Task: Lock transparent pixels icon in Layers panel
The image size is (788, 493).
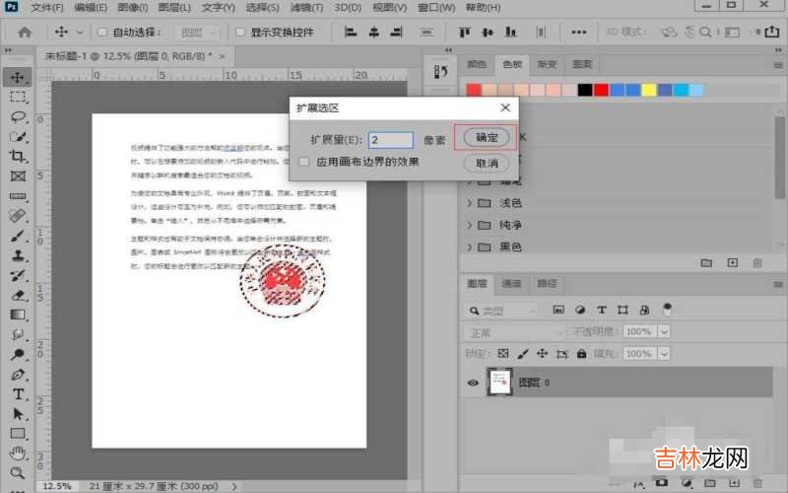Action: click(x=503, y=353)
